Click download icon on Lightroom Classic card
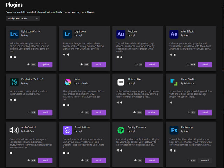 pyautogui.click(x=28, y=64)
